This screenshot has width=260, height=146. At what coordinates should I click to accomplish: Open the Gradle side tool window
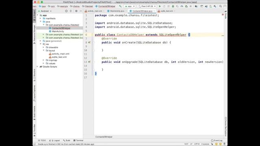(226, 15)
